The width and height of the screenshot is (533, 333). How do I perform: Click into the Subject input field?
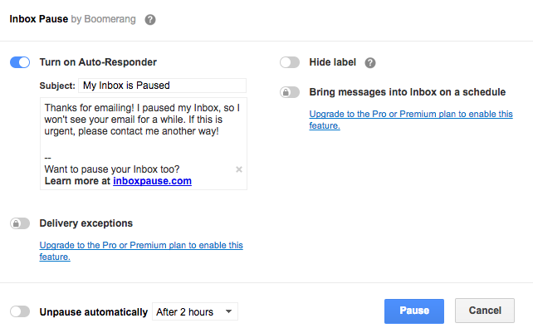pyautogui.click(x=162, y=86)
